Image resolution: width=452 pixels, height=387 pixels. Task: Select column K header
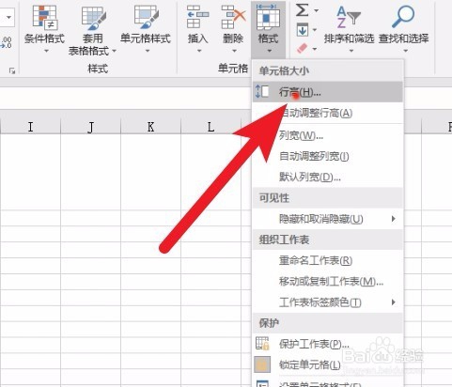click(x=150, y=127)
